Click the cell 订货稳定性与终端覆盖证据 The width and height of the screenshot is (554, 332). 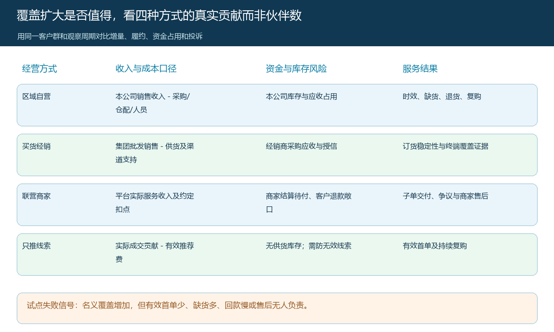(x=446, y=146)
